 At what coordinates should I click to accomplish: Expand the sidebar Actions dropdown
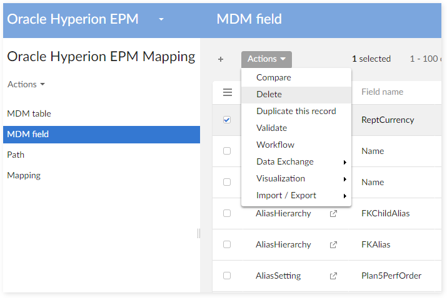[x=26, y=84]
